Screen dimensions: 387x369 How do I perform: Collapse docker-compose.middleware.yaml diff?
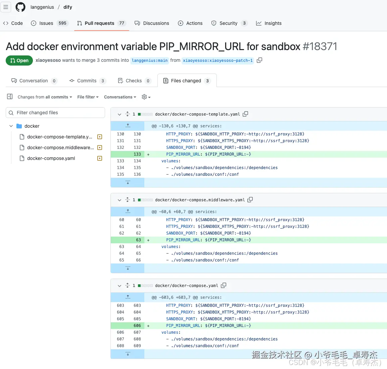(x=119, y=200)
